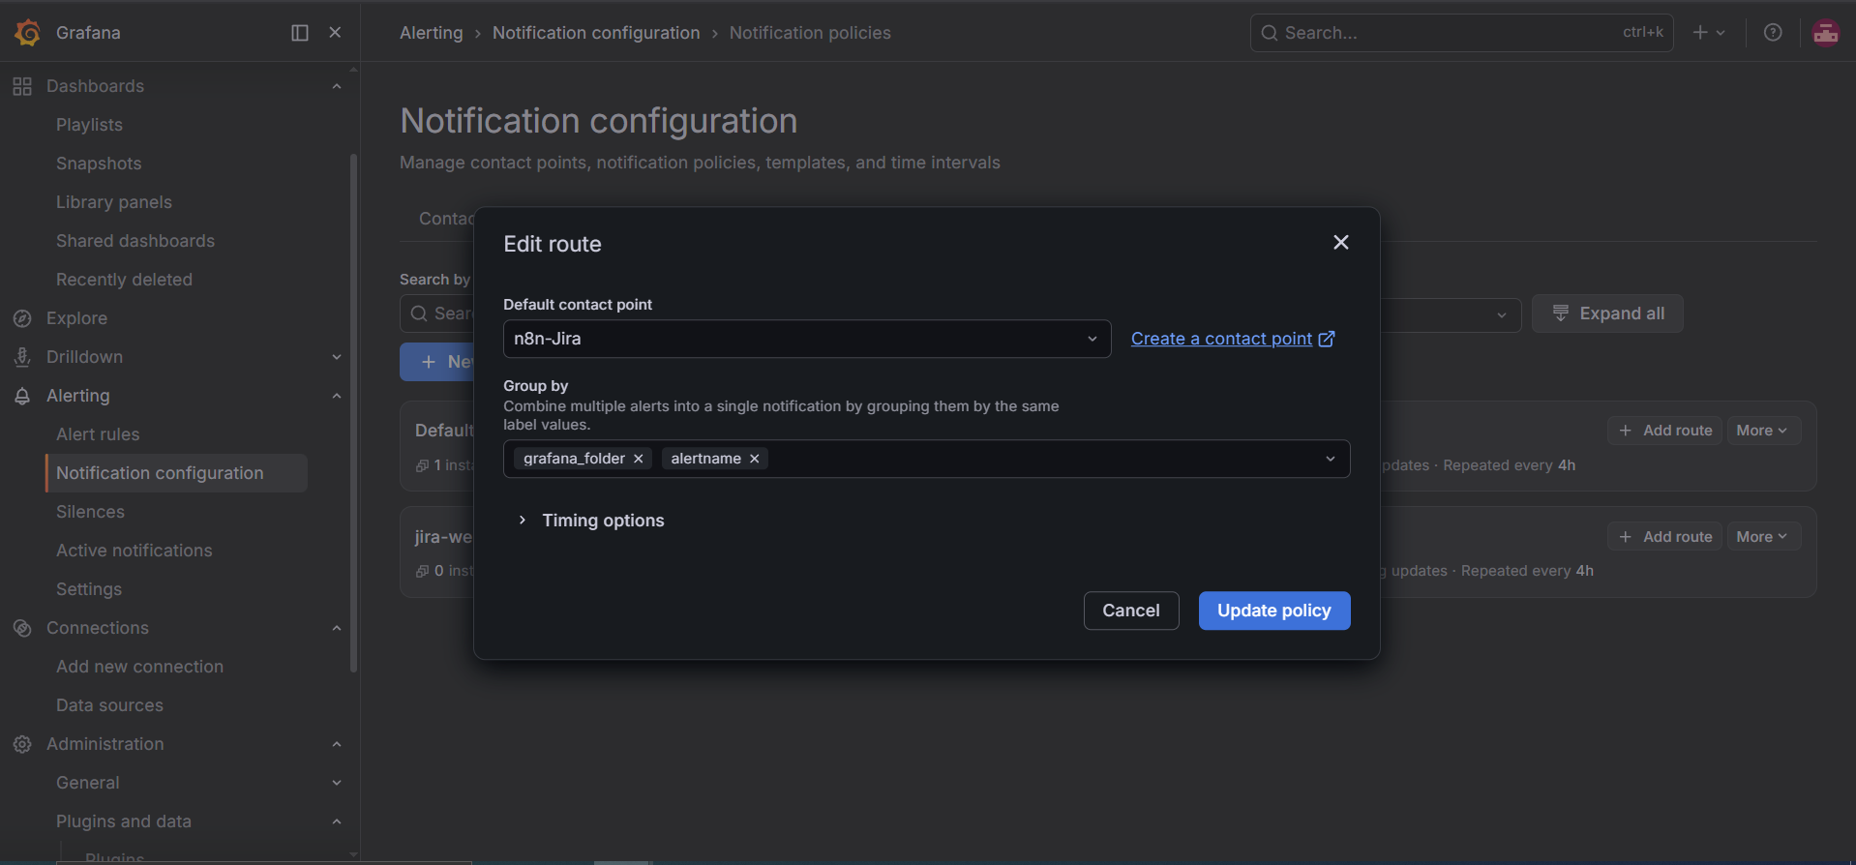
Task: Open the user profile avatar
Action: pos(1826,33)
